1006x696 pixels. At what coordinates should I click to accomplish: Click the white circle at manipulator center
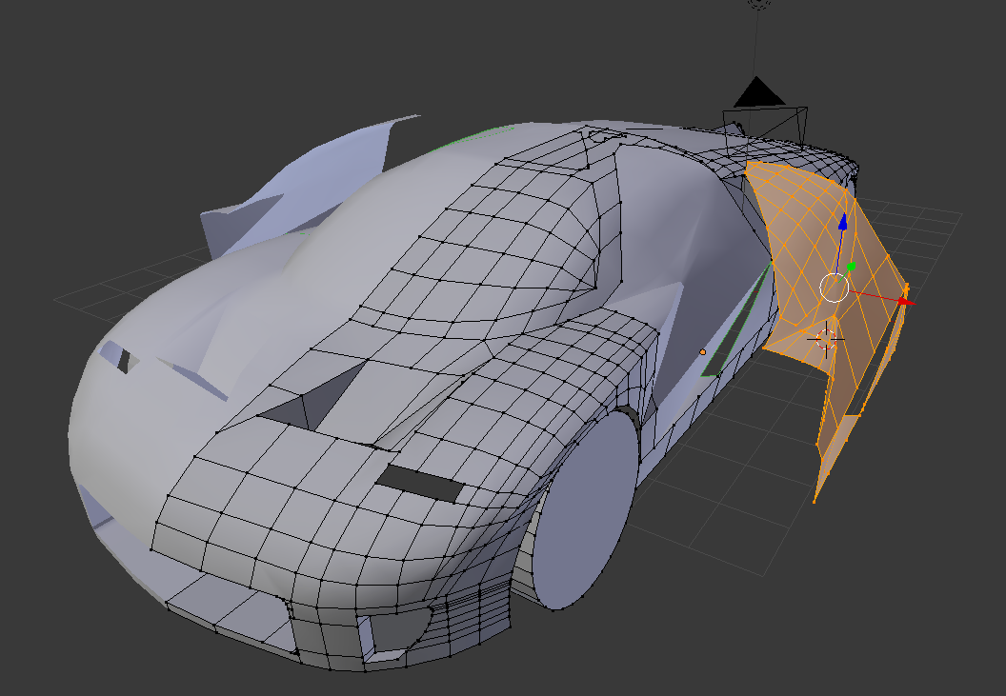835,288
